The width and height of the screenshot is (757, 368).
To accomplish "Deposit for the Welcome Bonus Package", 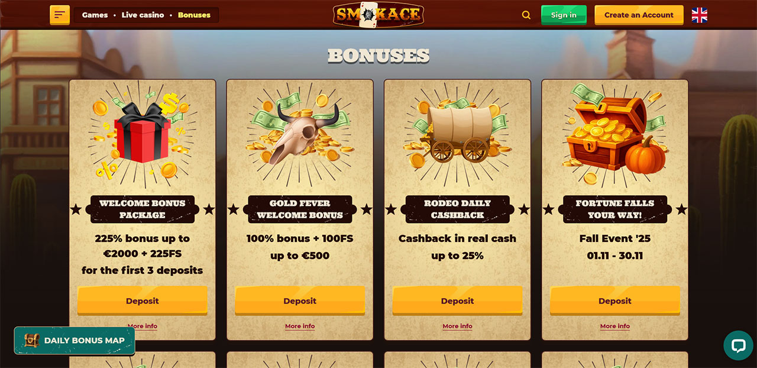I will pyautogui.click(x=143, y=301).
